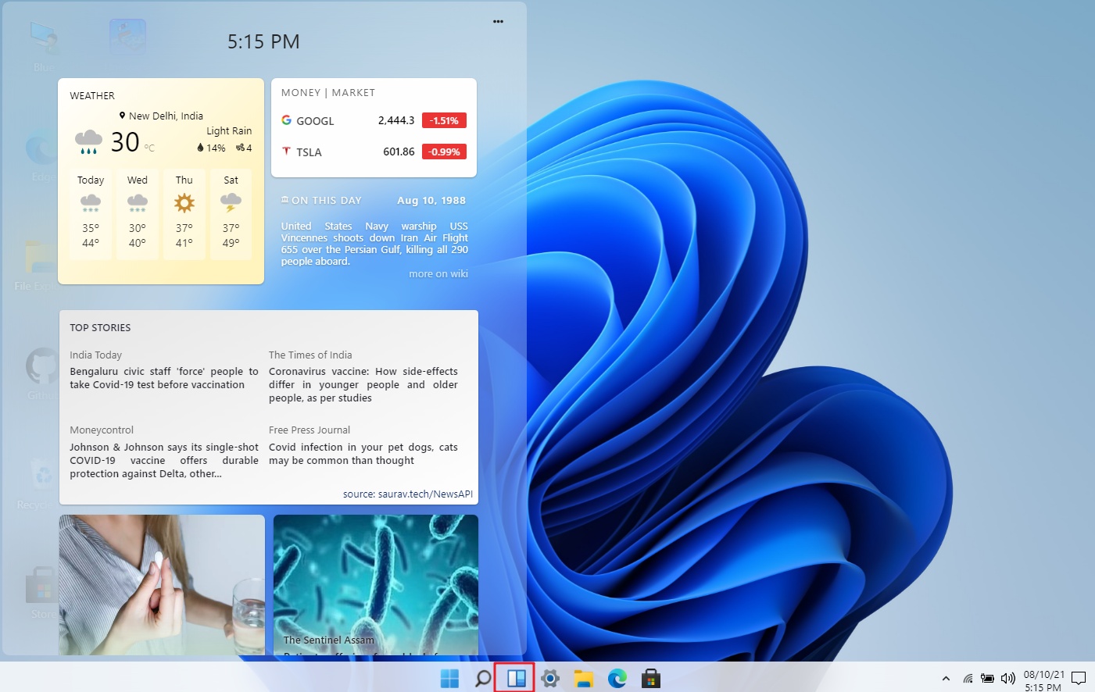Click the Light Rain condition label
Screen dimensions: 1095x692
(229, 131)
